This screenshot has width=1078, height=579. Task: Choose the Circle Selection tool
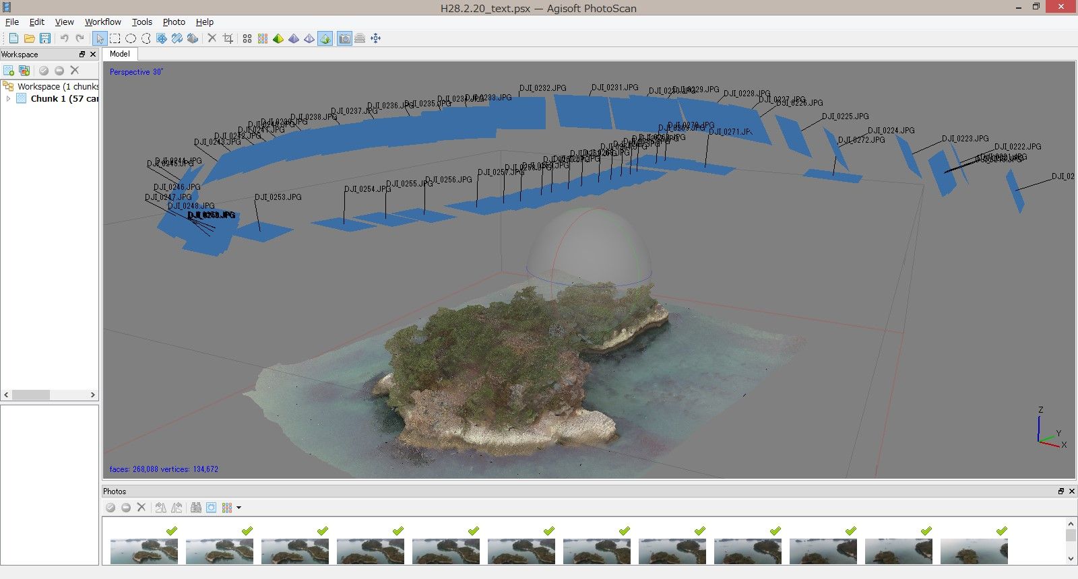pos(131,38)
